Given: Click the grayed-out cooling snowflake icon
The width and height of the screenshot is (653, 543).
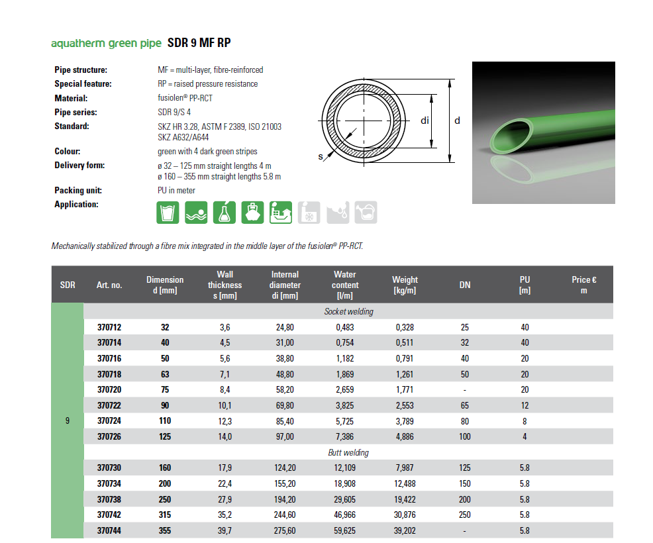Looking at the screenshot, I should [x=309, y=212].
